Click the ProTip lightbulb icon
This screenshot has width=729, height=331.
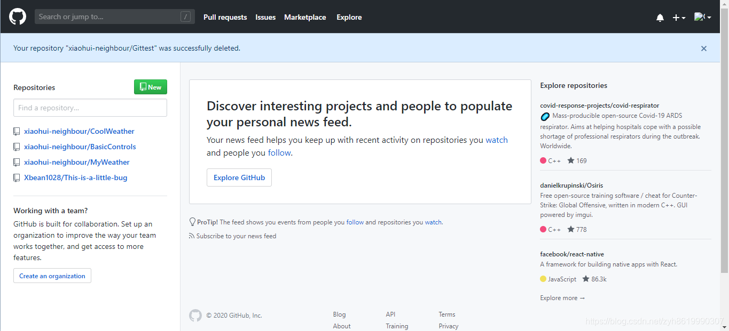(192, 222)
